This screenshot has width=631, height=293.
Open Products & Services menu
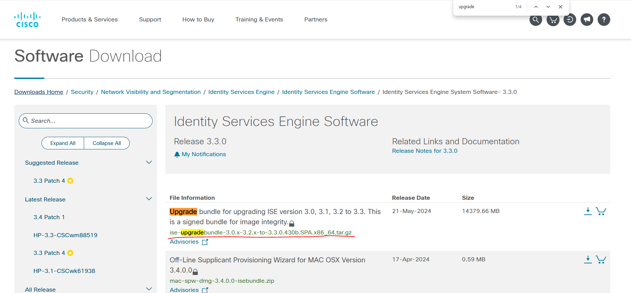90,19
